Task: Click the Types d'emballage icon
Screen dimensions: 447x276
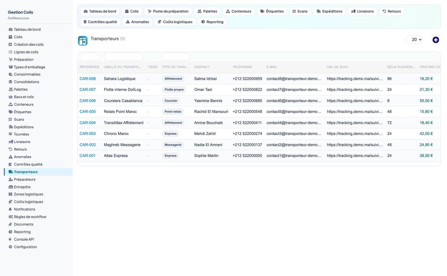Action: pyautogui.click(x=11, y=67)
